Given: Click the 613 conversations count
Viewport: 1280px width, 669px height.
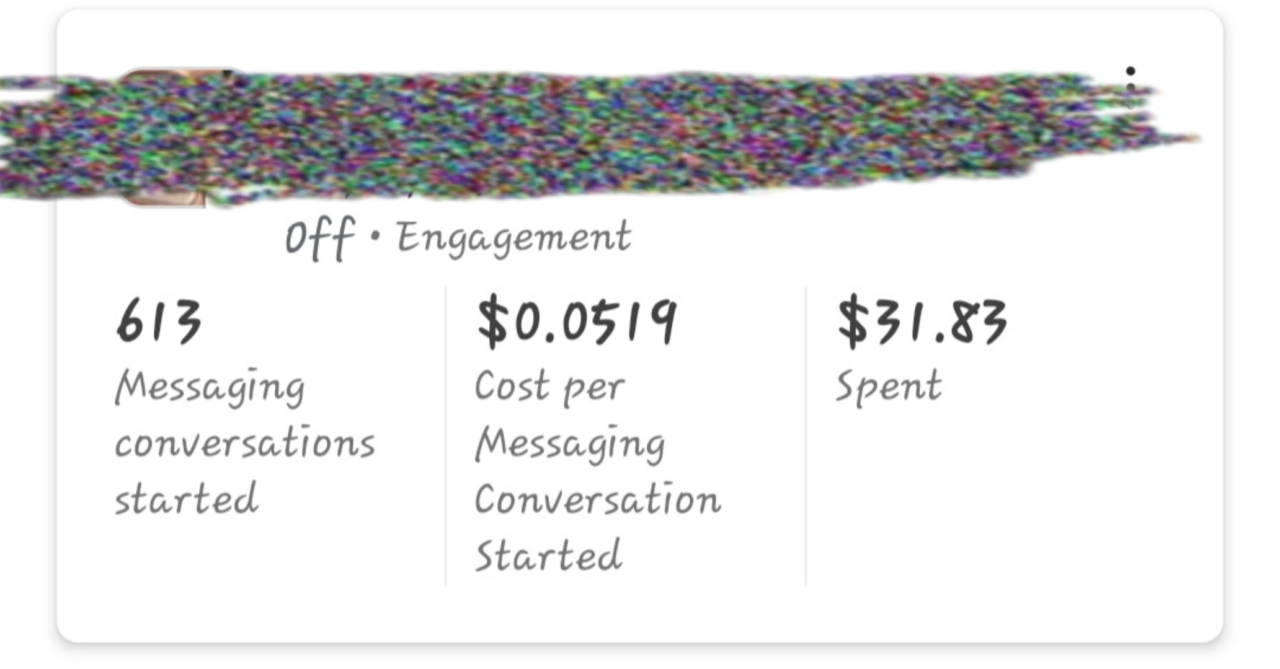Looking at the screenshot, I should (x=159, y=321).
